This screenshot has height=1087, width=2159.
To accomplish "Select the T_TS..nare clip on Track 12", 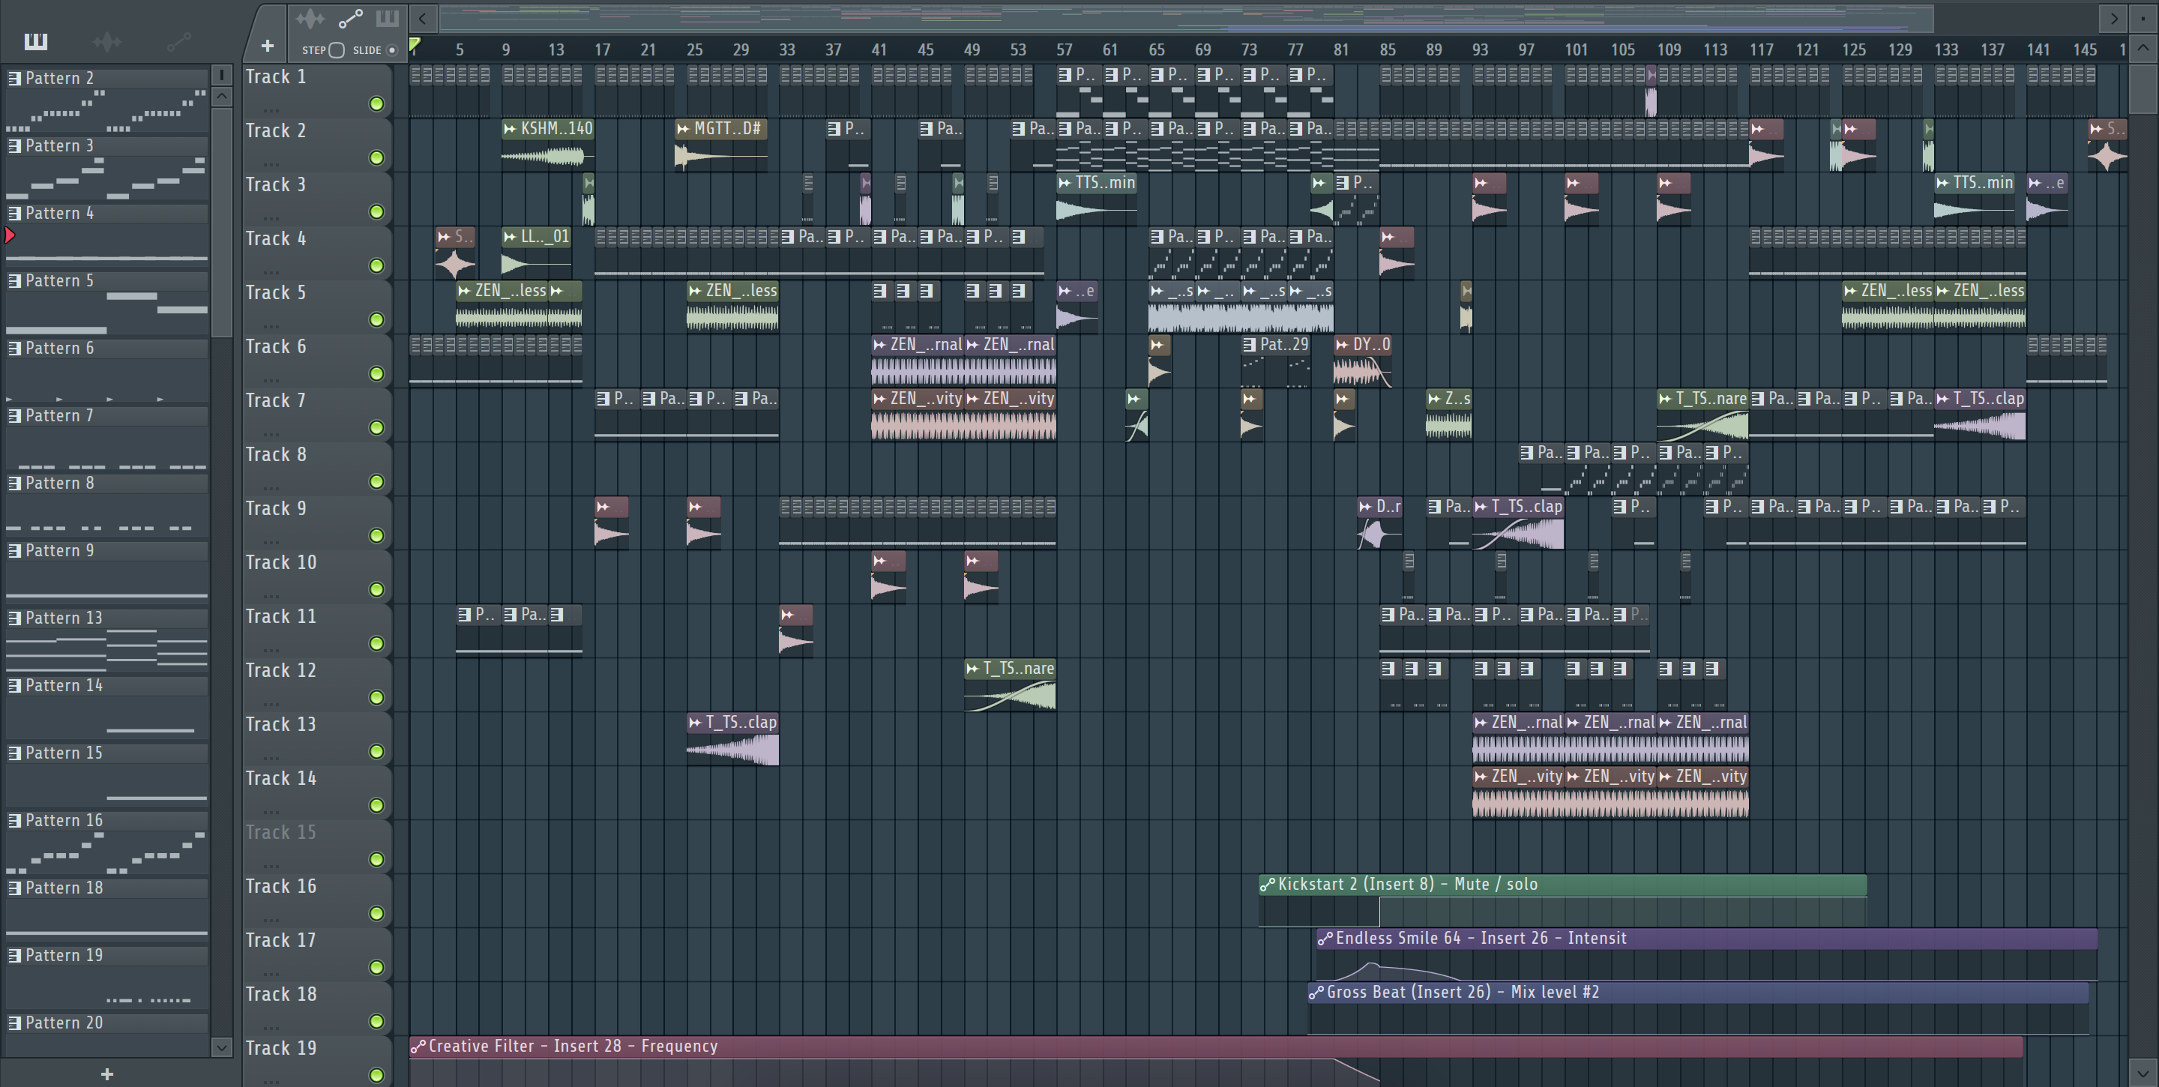I will [1010, 684].
